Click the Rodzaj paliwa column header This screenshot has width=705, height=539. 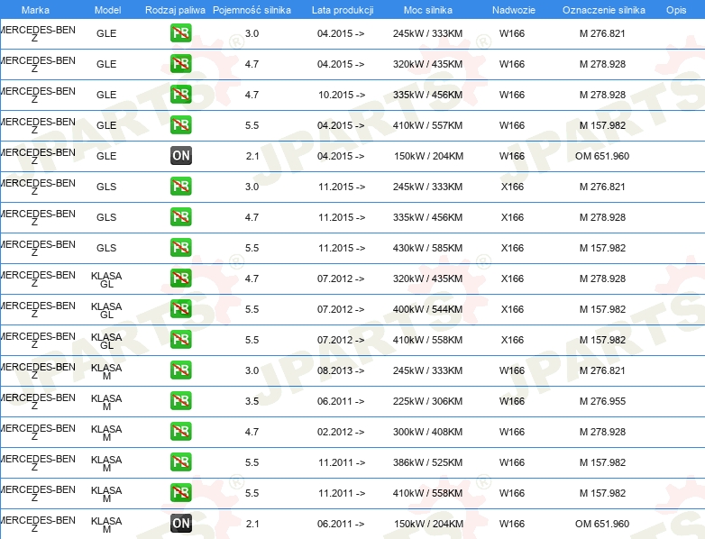[175, 10]
